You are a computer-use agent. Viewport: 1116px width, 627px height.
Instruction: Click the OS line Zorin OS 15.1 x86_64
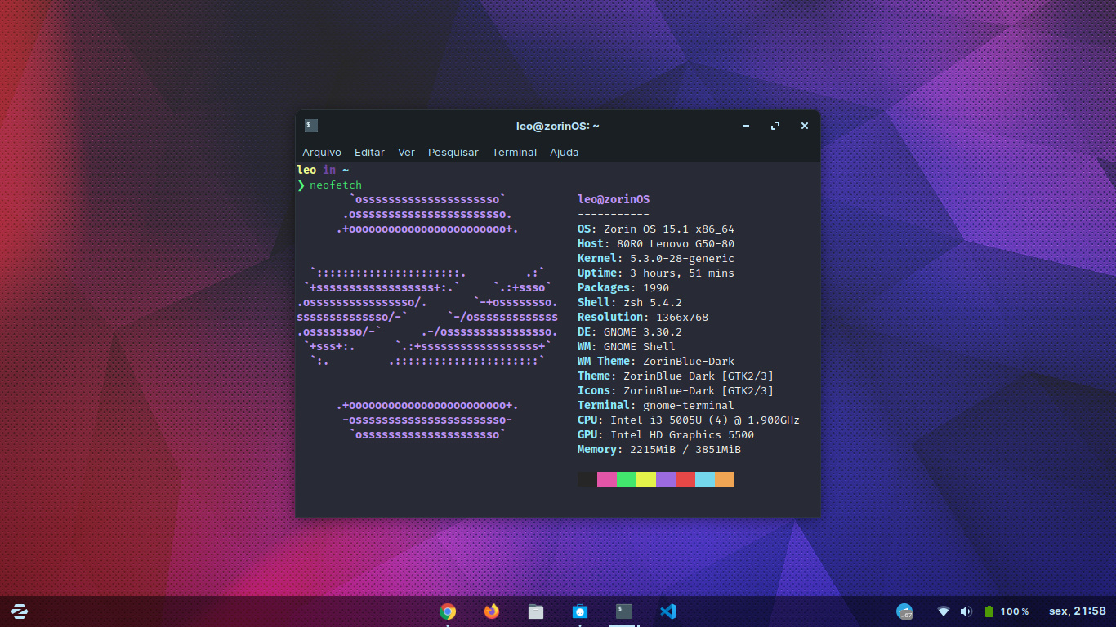click(656, 229)
